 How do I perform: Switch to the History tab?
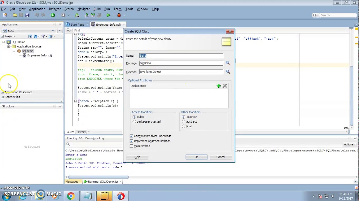click(x=81, y=132)
